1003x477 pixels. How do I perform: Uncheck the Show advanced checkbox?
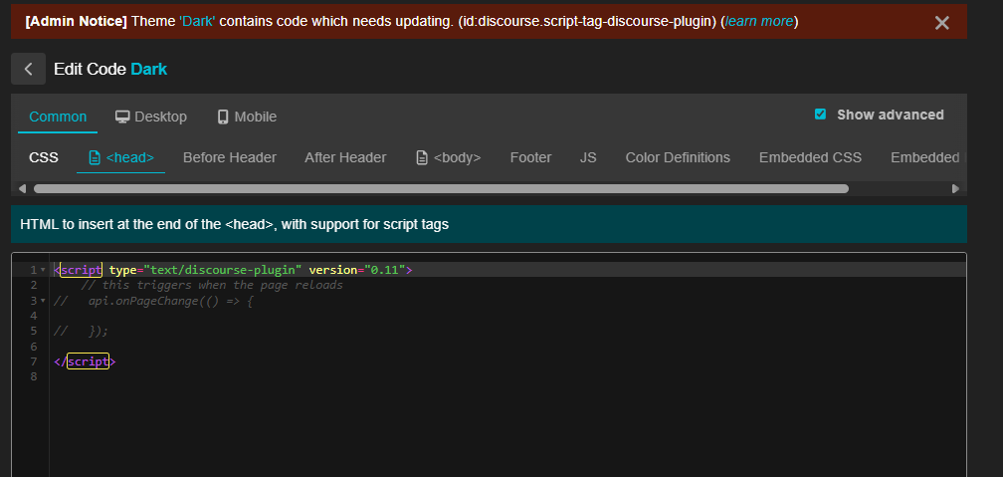pyautogui.click(x=820, y=114)
